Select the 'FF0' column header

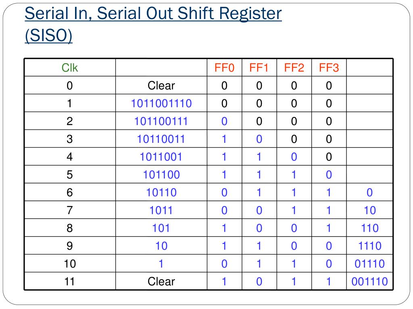pos(224,68)
